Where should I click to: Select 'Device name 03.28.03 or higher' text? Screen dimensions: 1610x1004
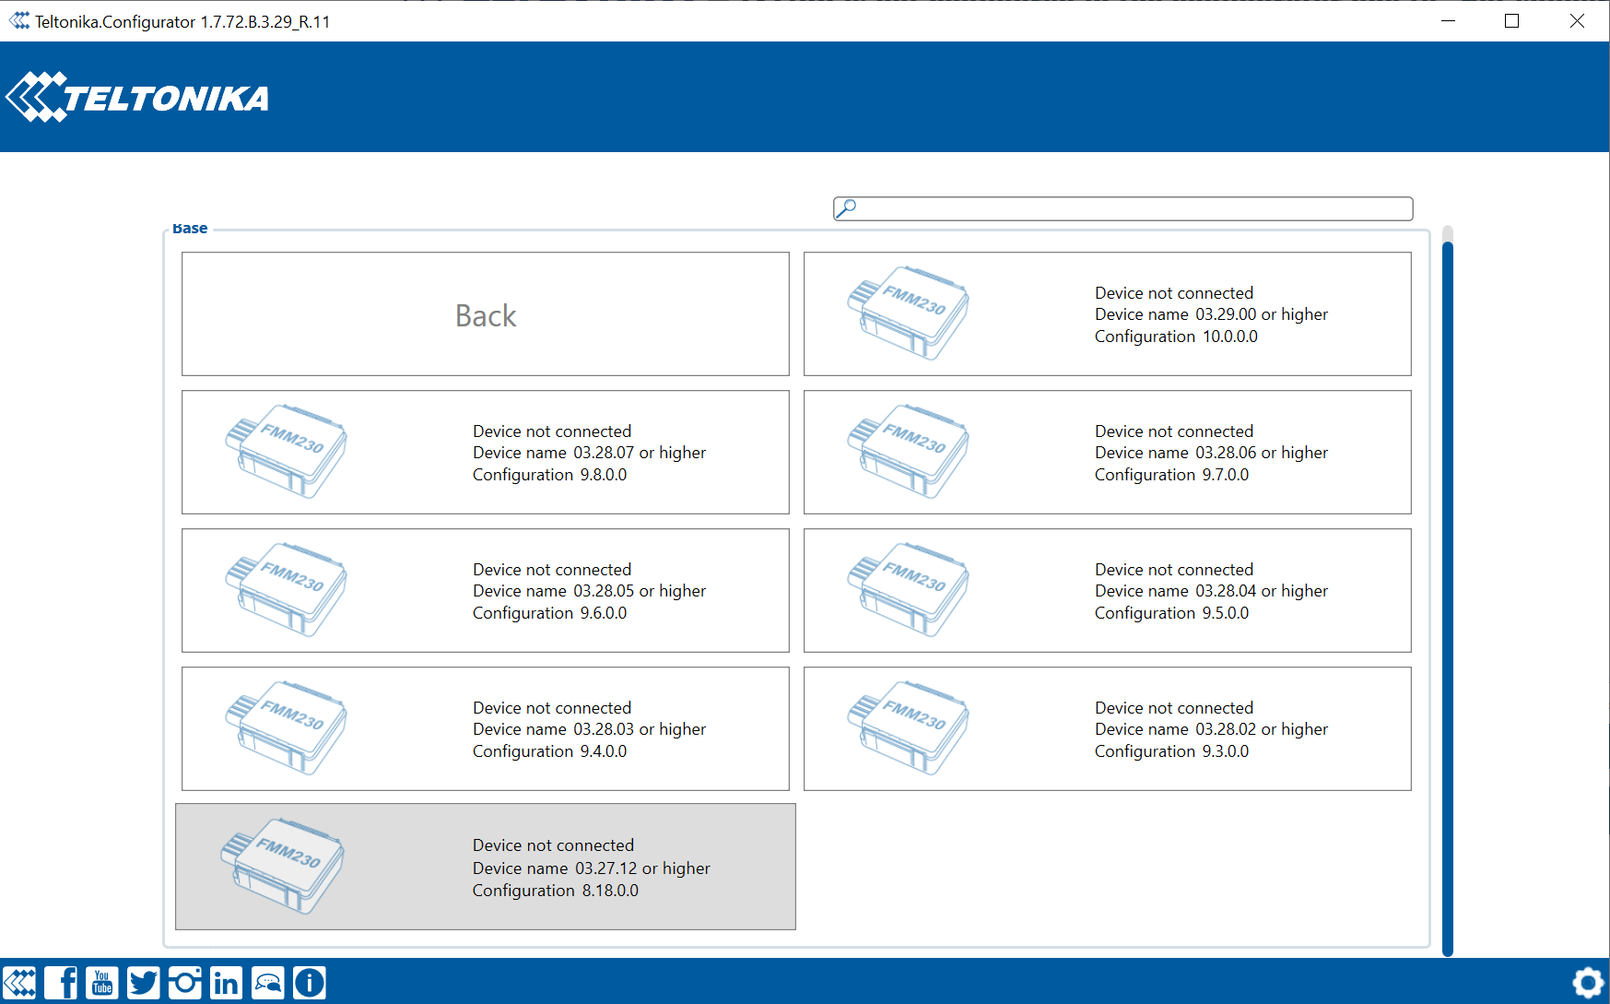590,729
